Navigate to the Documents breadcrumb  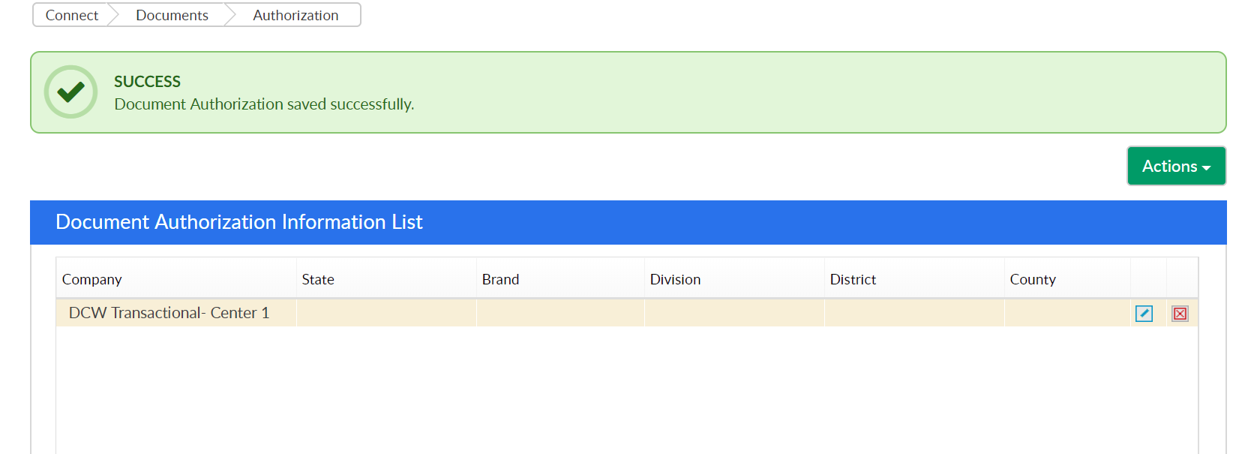pyautogui.click(x=172, y=15)
